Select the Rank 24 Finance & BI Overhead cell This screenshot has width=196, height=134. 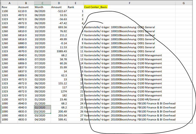point(130,103)
